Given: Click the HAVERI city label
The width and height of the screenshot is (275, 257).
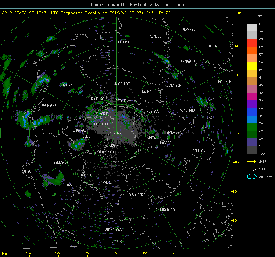Looking at the screenshot, I should click(106, 182).
